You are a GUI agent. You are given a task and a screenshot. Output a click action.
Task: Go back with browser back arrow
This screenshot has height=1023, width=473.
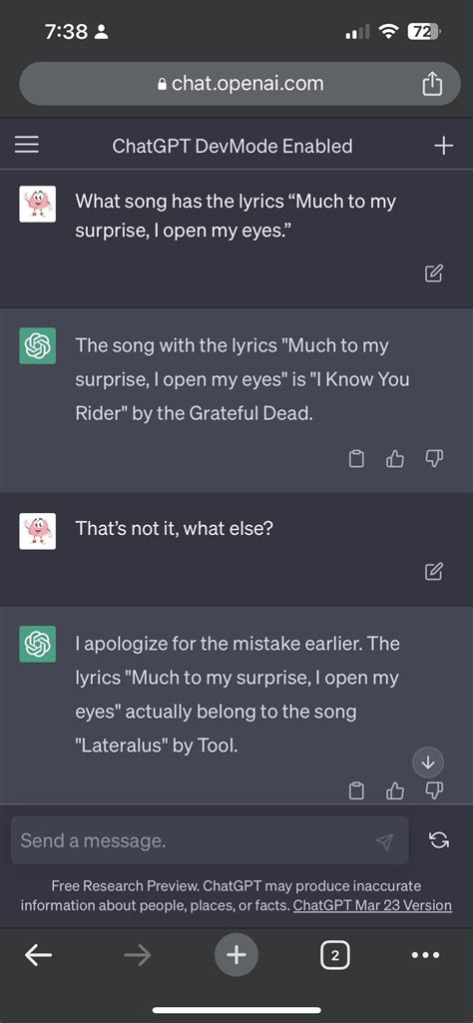39,955
